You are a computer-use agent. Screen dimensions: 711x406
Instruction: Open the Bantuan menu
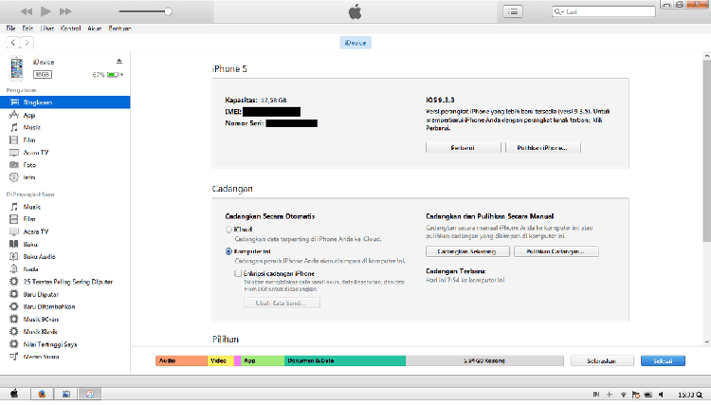(x=119, y=28)
